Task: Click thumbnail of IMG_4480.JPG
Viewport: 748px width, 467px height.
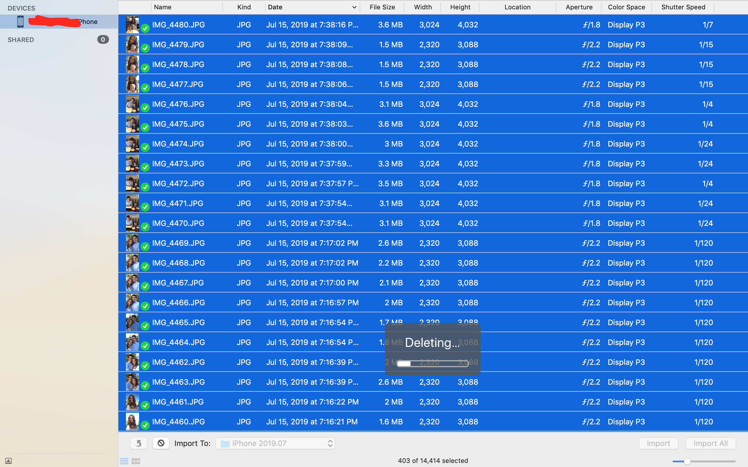Action: 132,25
